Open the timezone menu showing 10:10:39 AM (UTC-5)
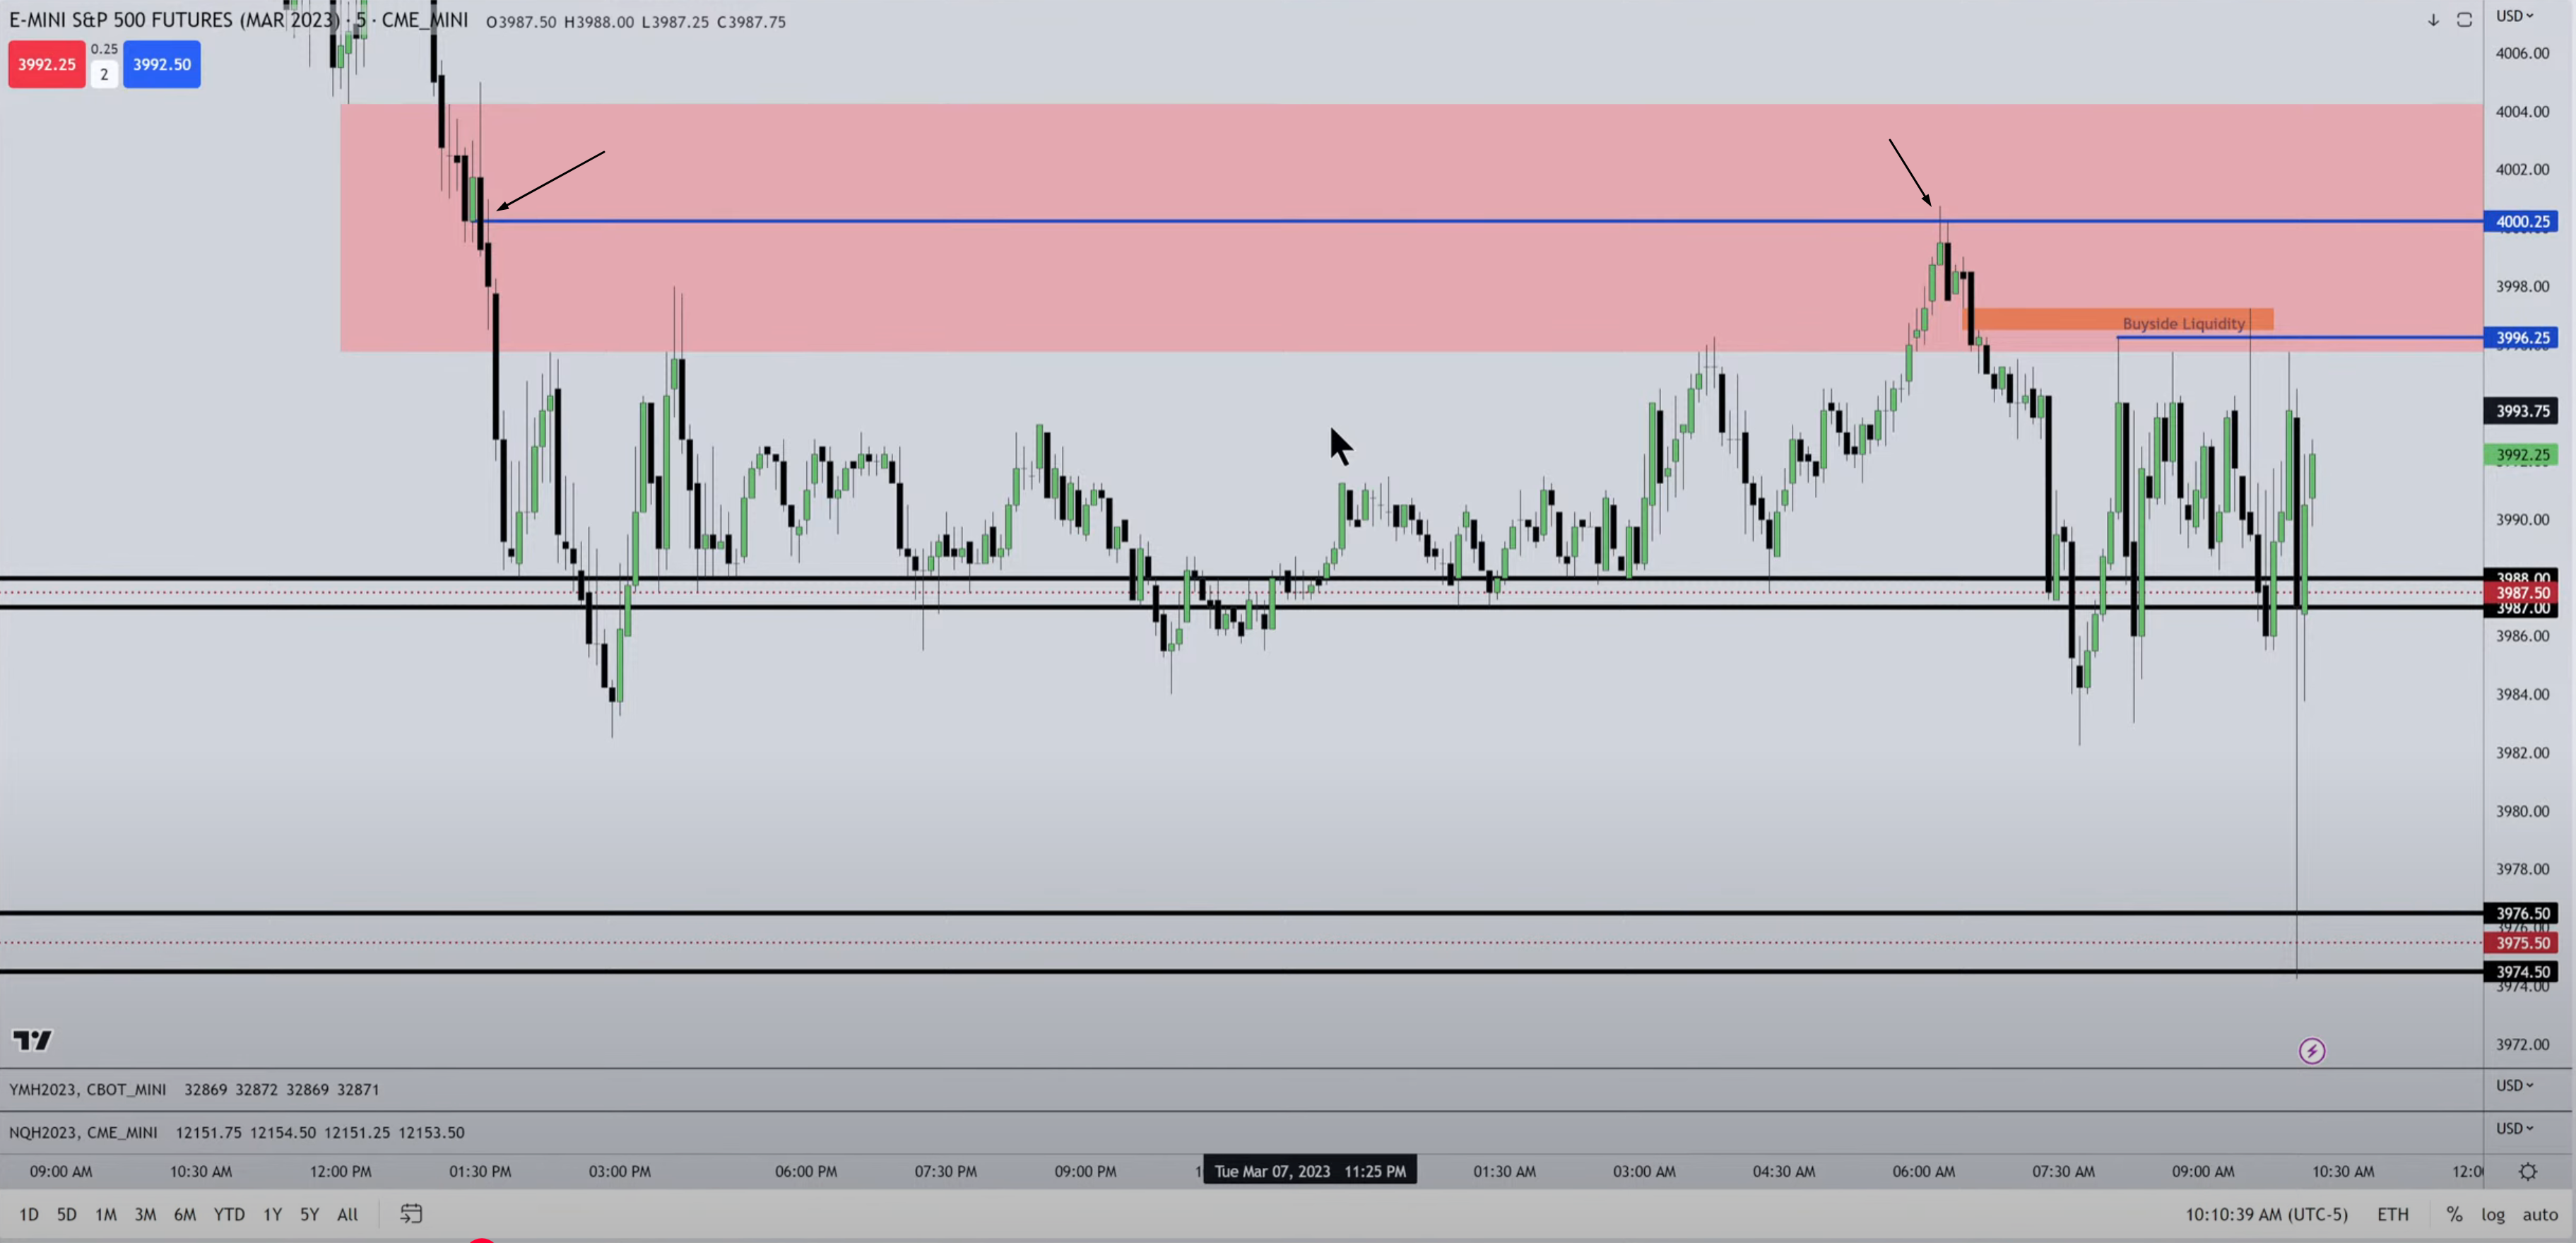2576x1243 pixels. [2266, 1214]
